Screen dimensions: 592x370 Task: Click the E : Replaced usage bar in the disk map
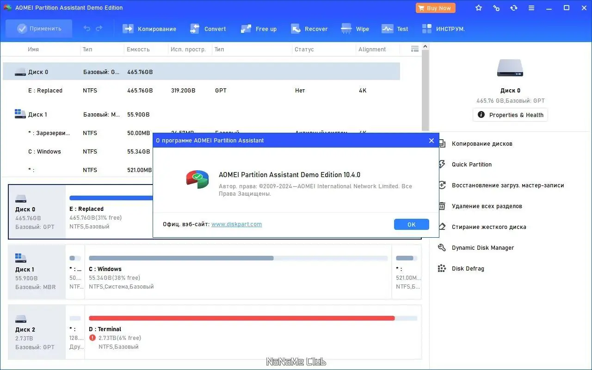pos(111,198)
